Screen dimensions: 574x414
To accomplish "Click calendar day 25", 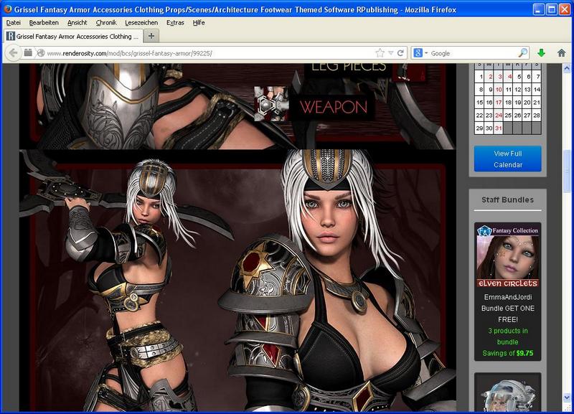I will (508, 116).
